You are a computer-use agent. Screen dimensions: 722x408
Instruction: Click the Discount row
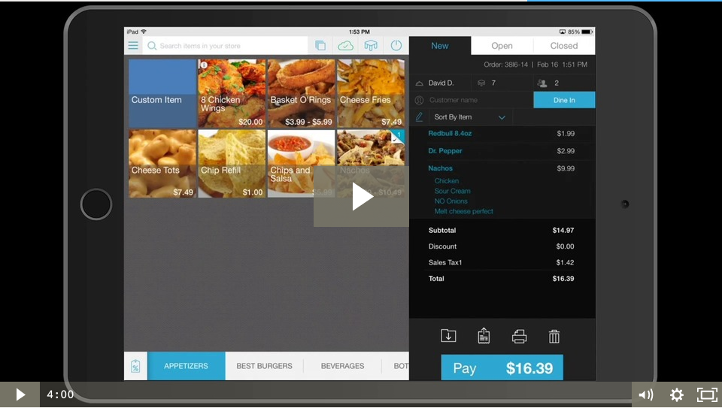(x=501, y=246)
